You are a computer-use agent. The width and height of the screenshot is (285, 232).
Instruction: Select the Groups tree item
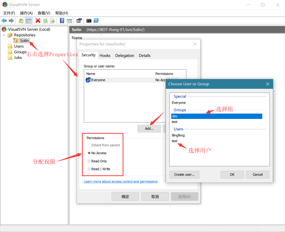pos(20,52)
